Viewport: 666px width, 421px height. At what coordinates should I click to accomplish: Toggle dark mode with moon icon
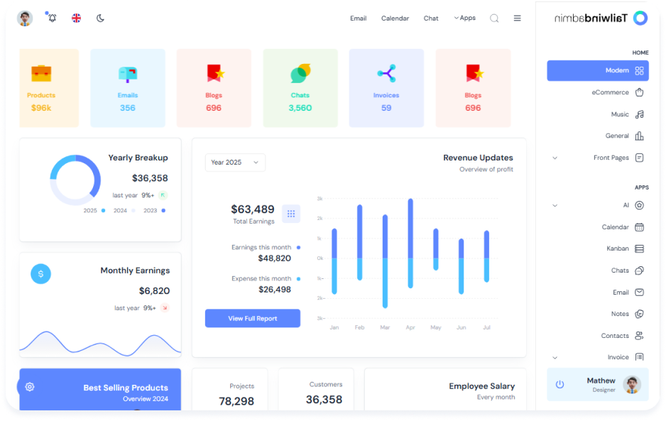coord(100,18)
